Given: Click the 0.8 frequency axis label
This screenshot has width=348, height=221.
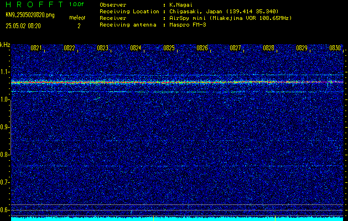Looking at the screenshot, I should [4, 155].
